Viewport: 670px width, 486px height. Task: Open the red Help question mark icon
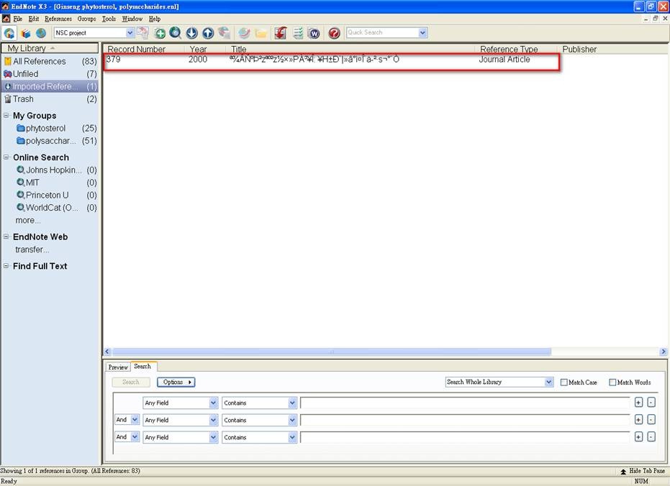click(334, 33)
